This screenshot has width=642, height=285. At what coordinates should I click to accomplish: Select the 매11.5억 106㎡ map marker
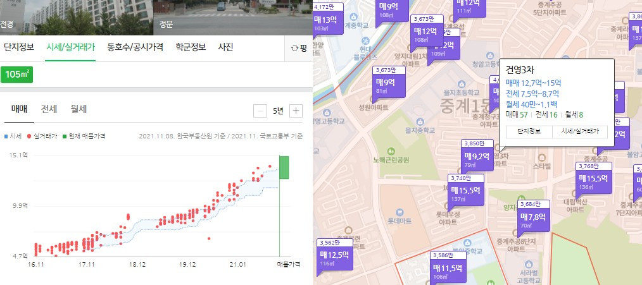(448, 267)
